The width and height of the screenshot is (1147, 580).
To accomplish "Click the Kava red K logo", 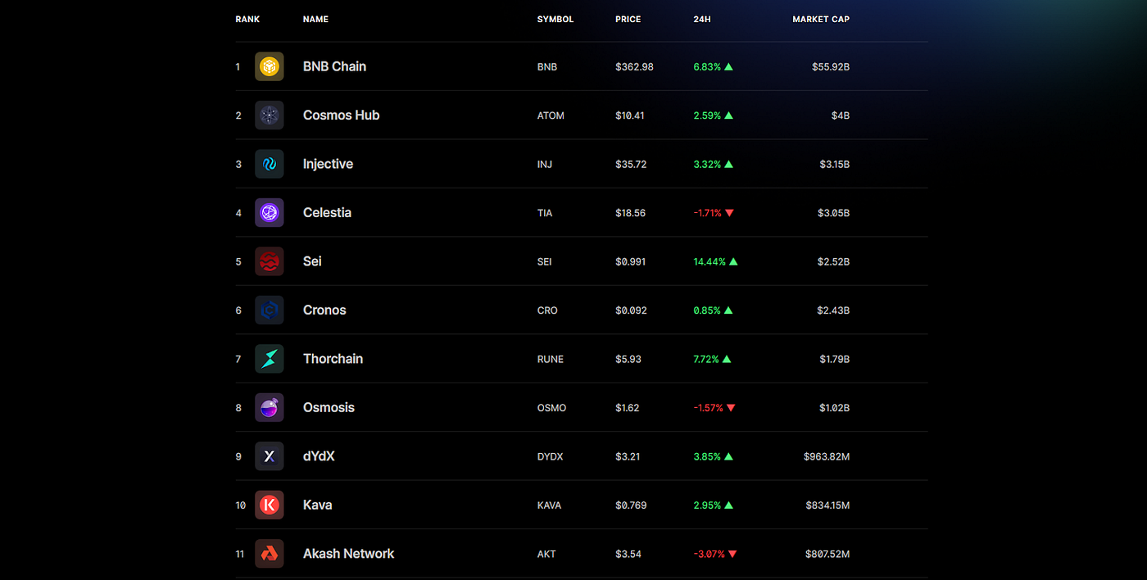I will pyautogui.click(x=269, y=505).
